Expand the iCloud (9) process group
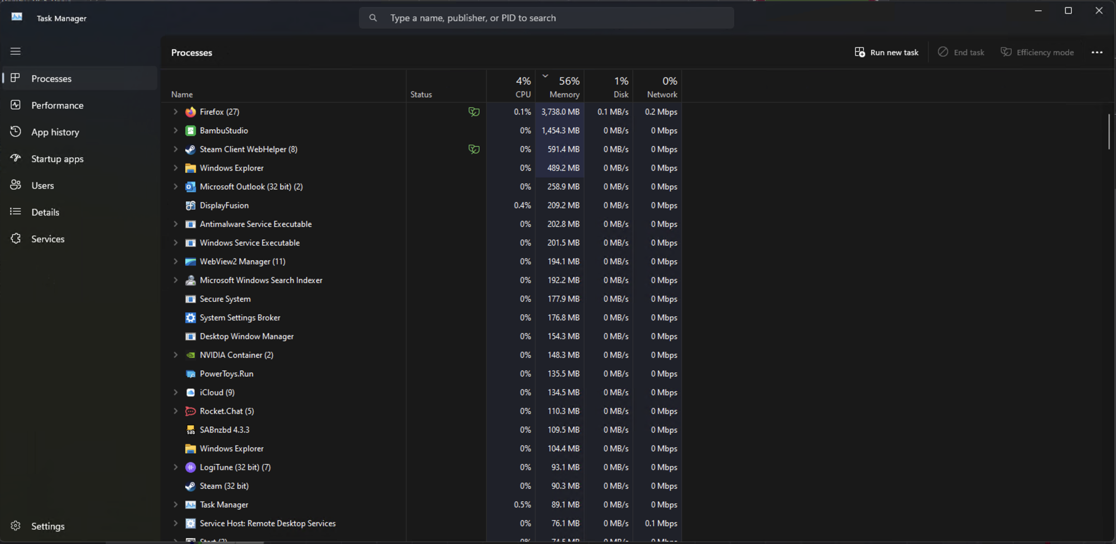The height and width of the screenshot is (544, 1116). (x=175, y=392)
